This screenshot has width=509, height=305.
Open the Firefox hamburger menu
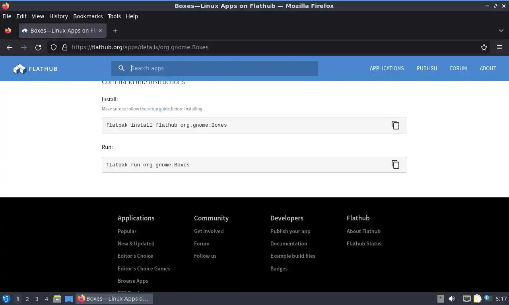tap(499, 47)
